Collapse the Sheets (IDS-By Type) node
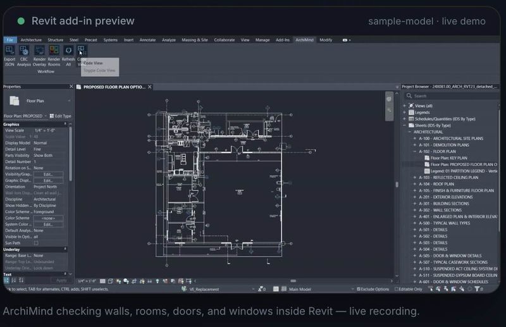The width and height of the screenshot is (506, 327). [x=404, y=125]
